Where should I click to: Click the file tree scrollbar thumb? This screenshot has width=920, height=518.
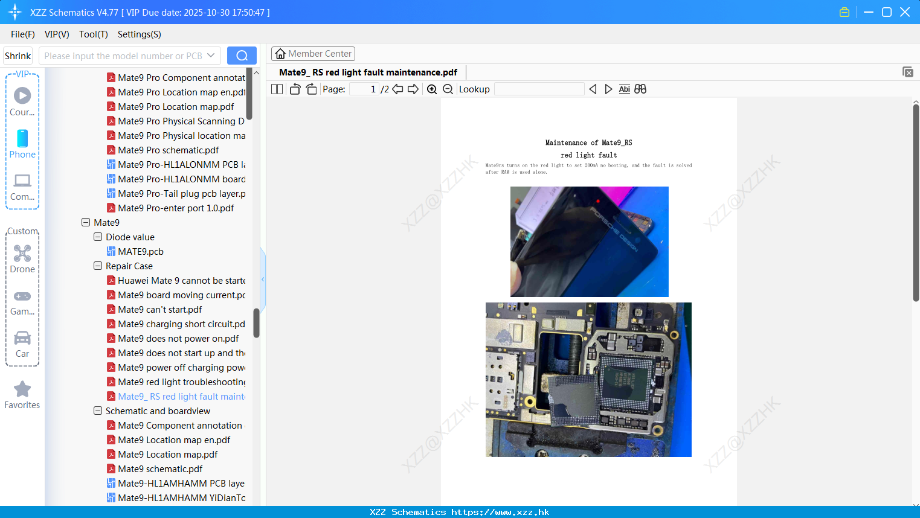point(256,323)
